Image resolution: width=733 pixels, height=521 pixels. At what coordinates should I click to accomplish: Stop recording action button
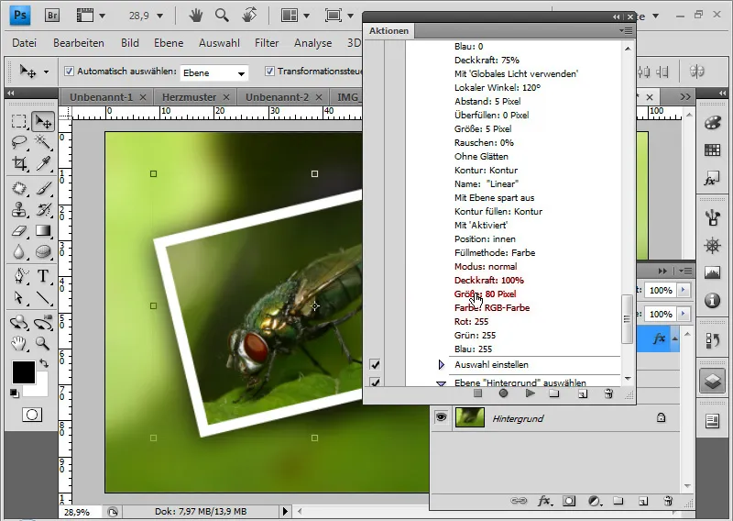click(477, 394)
